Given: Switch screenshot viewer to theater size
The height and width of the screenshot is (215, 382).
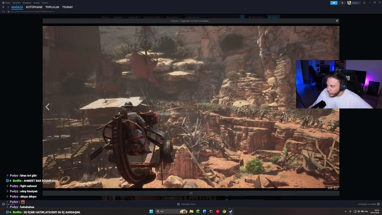Looking at the screenshot, I should [330, 188].
